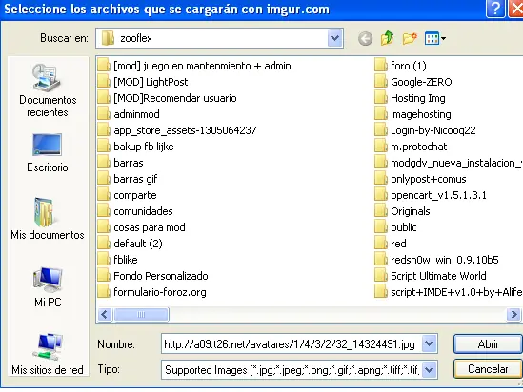
Task: Select "redsn0w_win_0.9.10b5" folder name
Action: click(x=445, y=260)
